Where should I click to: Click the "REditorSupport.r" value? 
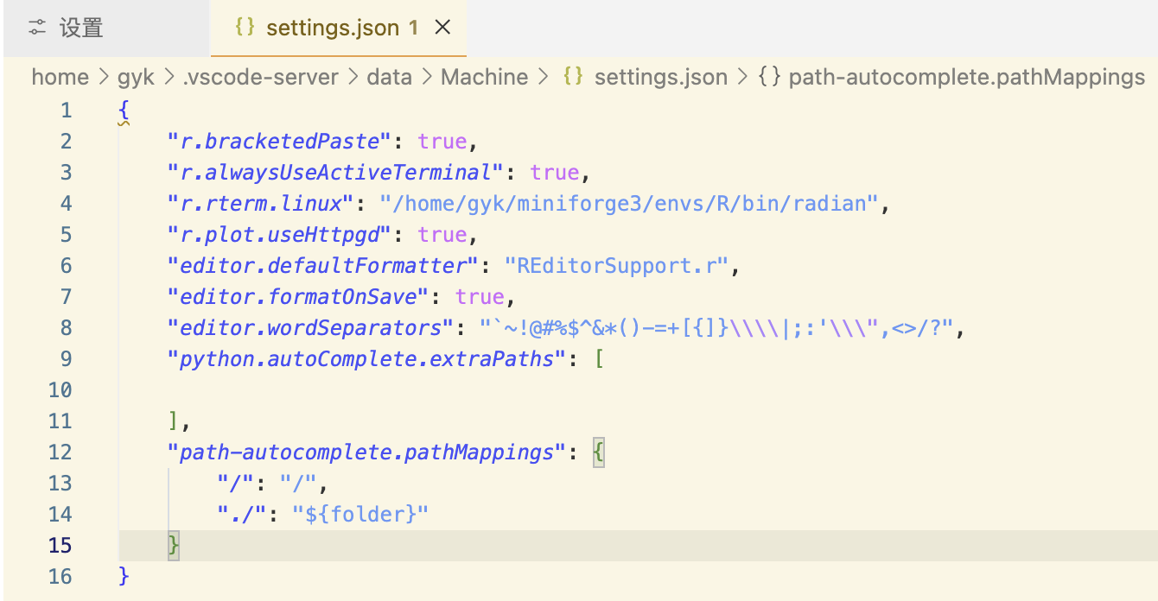(617, 266)
